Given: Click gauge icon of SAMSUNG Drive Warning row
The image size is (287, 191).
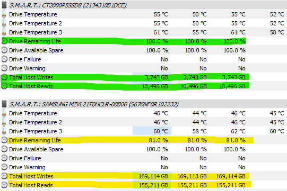Looking at the screenshot, I should tap(4, 167).
